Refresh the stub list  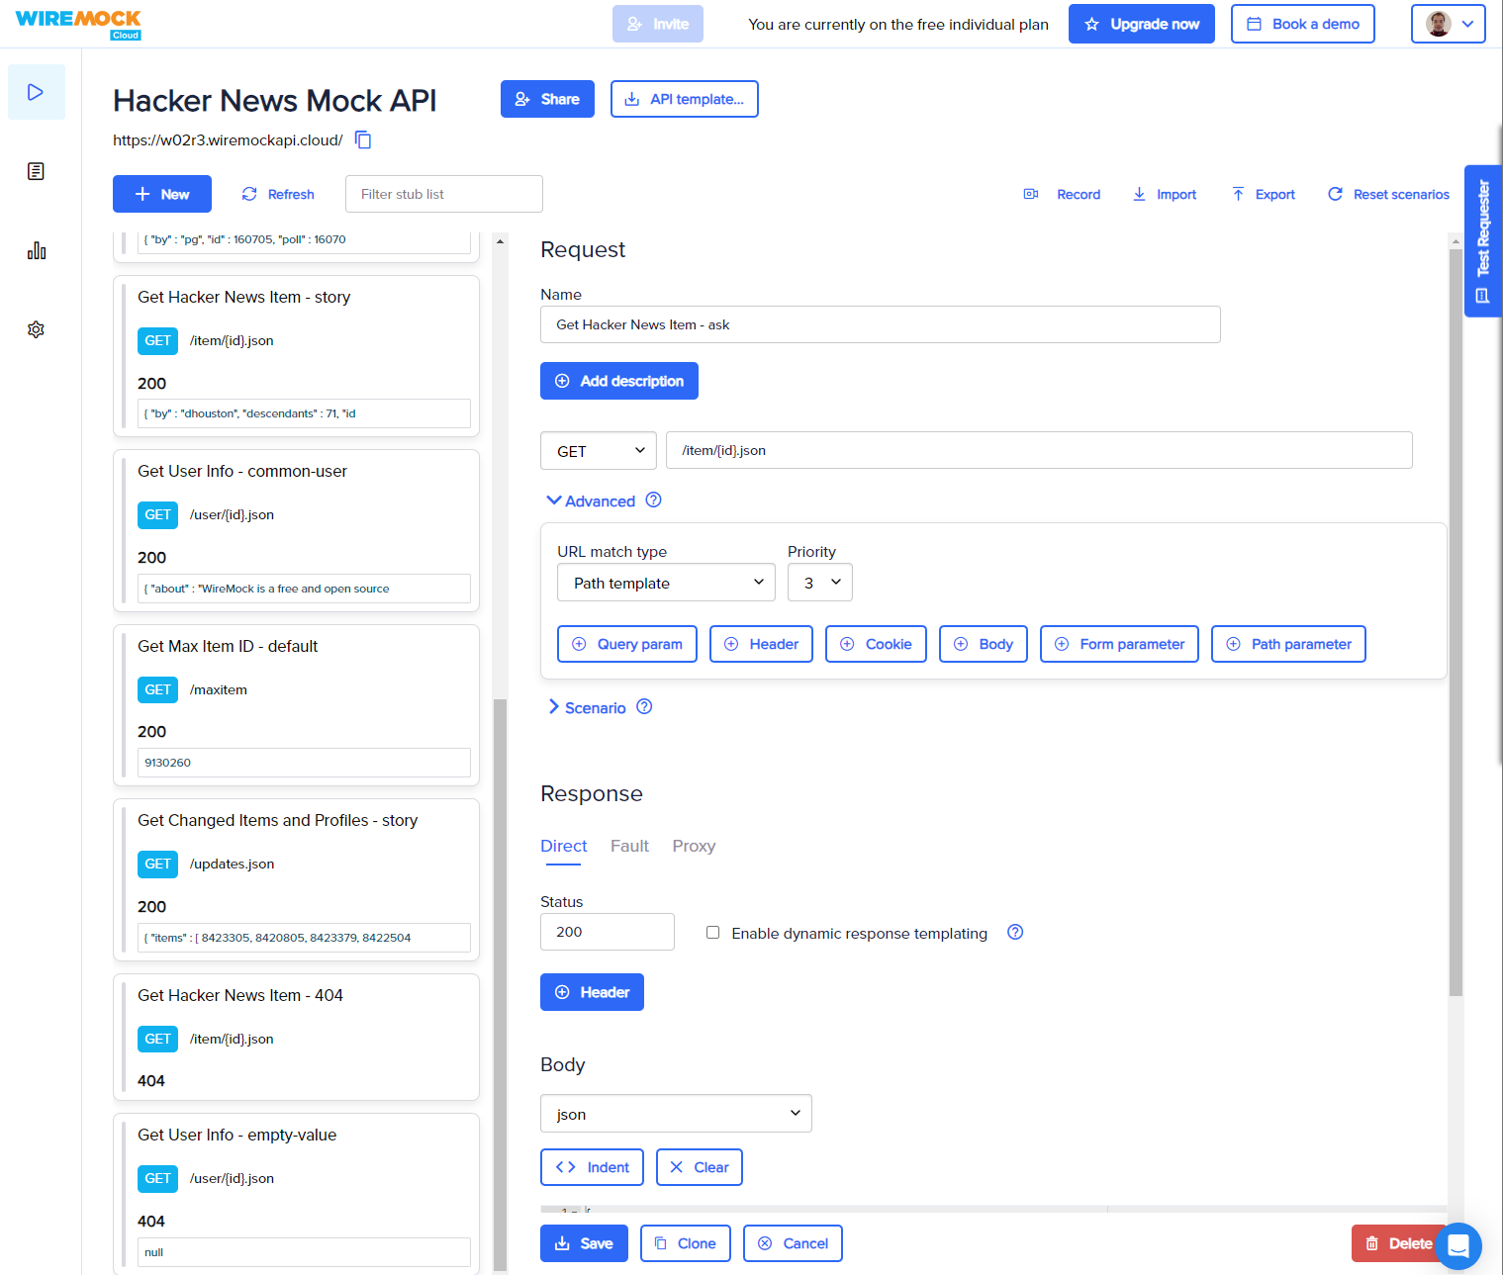pyautogui.click(x=278, y=194)
